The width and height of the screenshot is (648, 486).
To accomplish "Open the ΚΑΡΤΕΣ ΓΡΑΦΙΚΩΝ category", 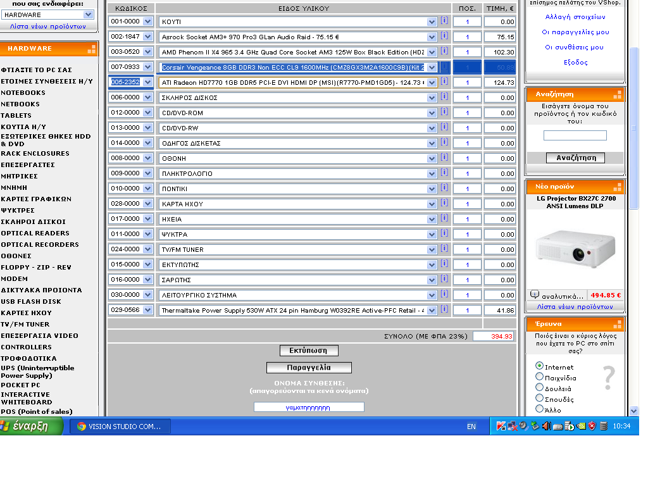I will [x=36, y=199].
